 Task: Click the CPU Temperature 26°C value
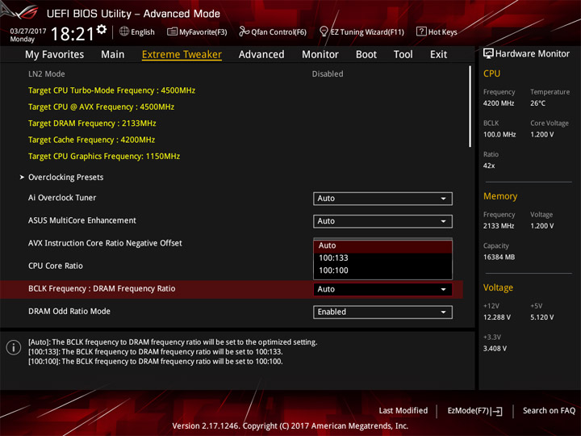pos(537,103)
